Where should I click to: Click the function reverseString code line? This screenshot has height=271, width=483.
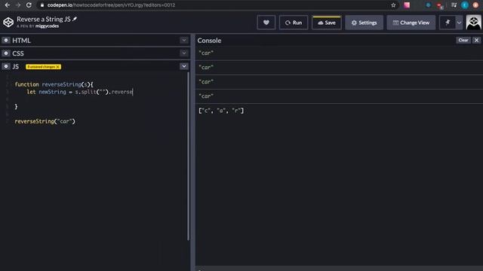click(x=54, y=84)
